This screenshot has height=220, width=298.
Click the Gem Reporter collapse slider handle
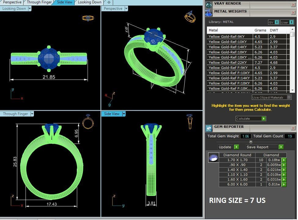(x=251, y=142)
